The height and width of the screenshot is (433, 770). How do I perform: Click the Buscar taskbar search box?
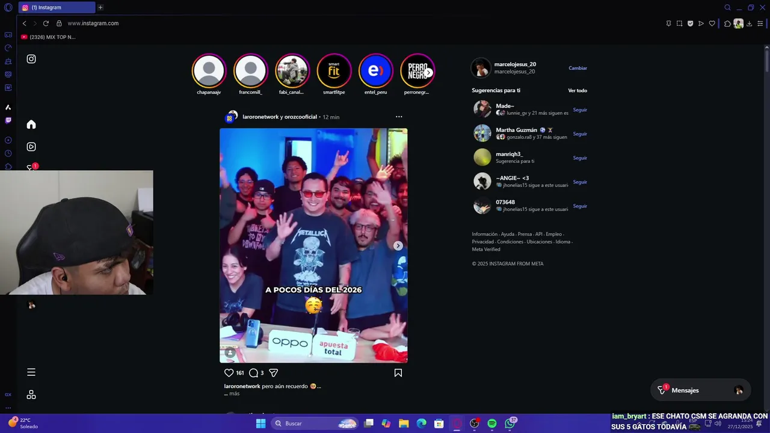tap(315, 423)
